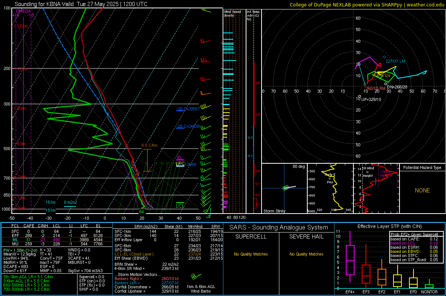Image resolution: width=446 pixels, height=296 pixels.
Task: Click the SigSvr = 704 m3/s3 value
Action: click(x=85, y=271)
